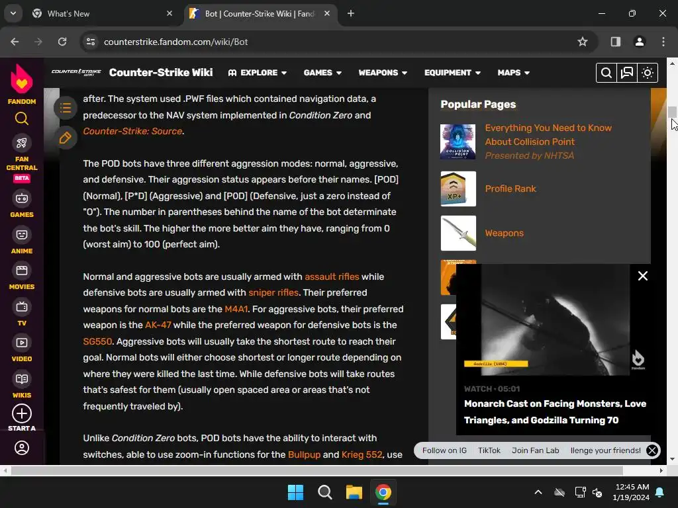This screenshot has height=508, width=678.
Task: Select the Bot Counter-Strike Wiki tab
Action: point(260,13)
